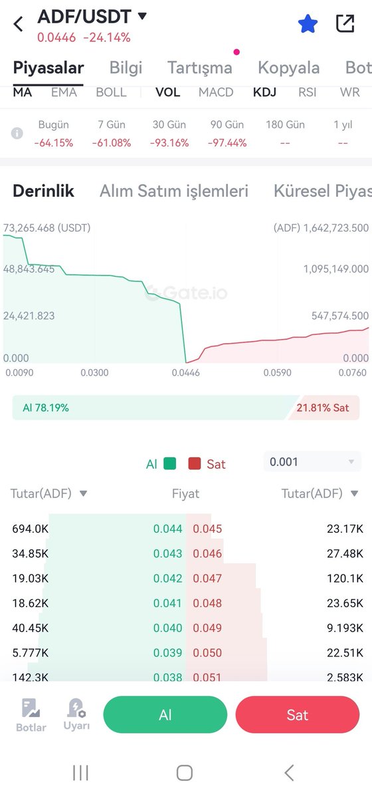
Task: Tap the info icon beside Bugün
Action: (17, 134)
